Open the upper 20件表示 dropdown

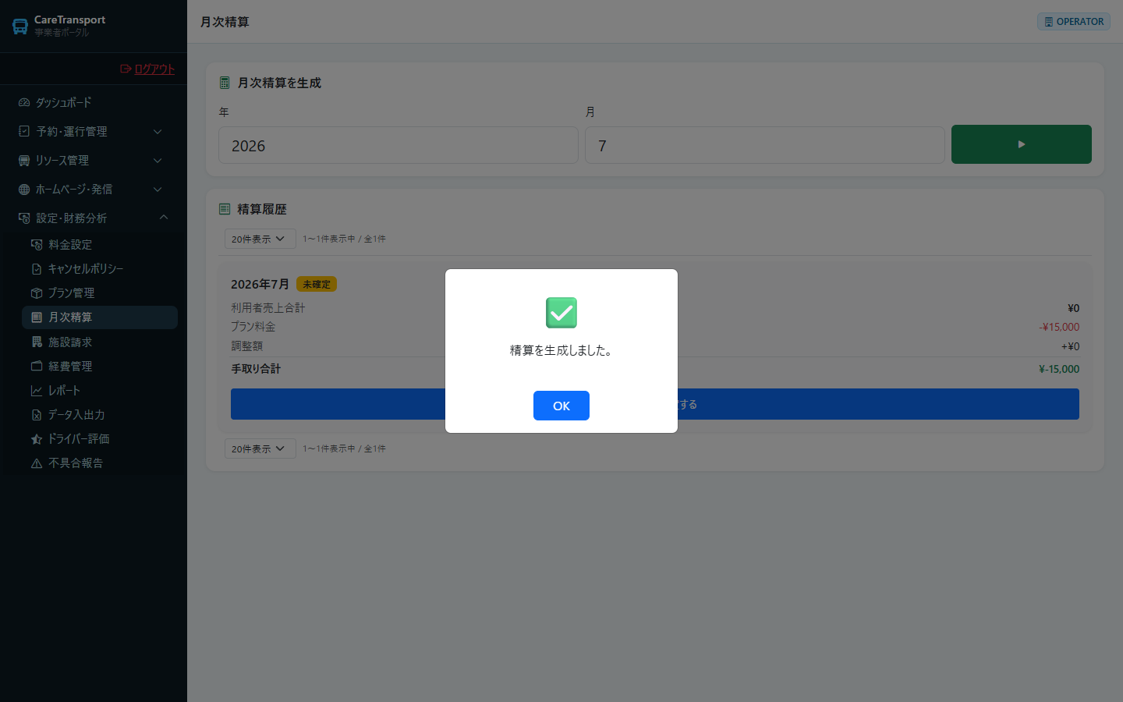tap(260, 239)
